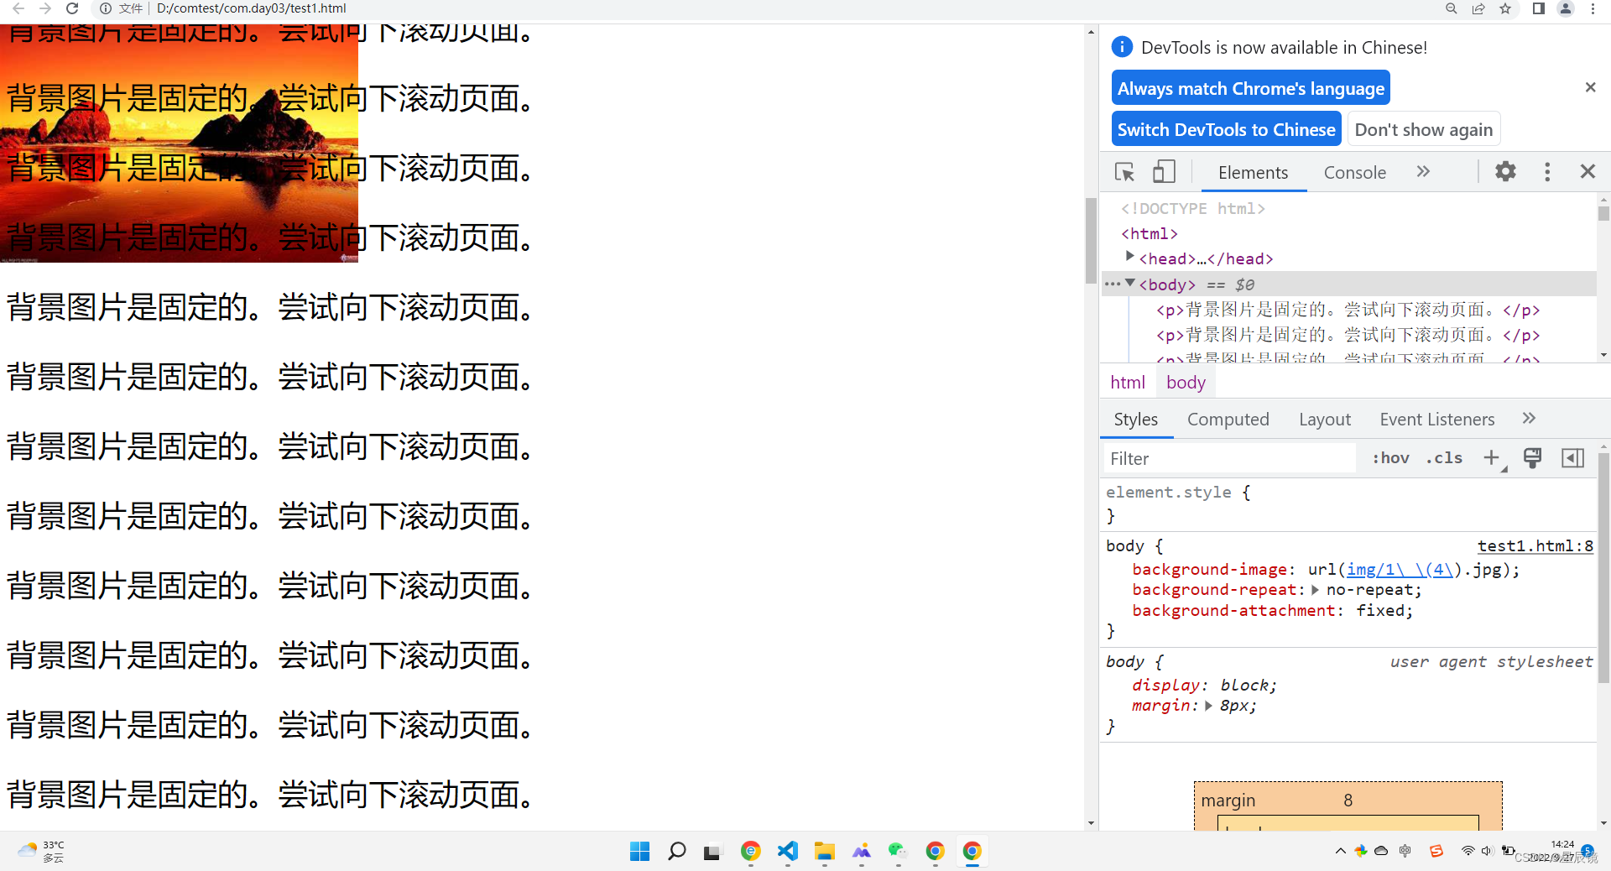Collapse the body element node

(x=1130, y=284)
